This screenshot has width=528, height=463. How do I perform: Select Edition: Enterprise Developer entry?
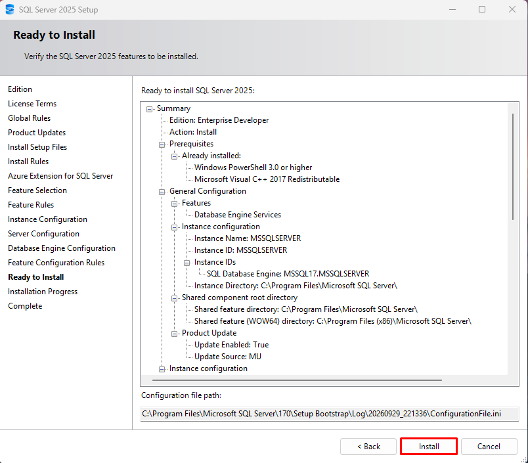(219, 120)
